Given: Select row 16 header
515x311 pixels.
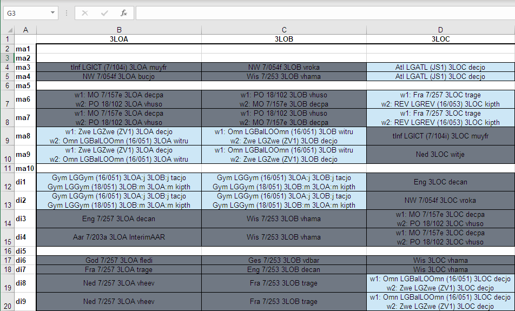Looking at the screenshot, I should tap(7, 251).
